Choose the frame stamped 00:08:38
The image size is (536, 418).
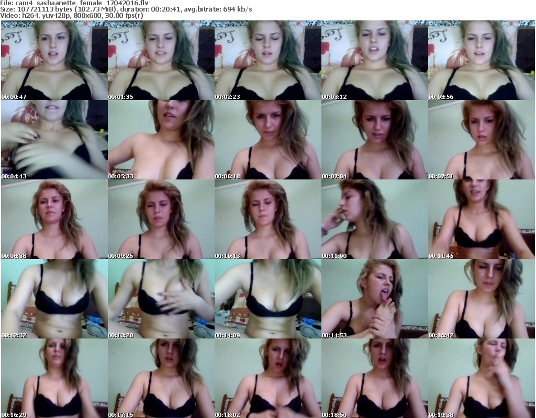click(x=54, y=219)
